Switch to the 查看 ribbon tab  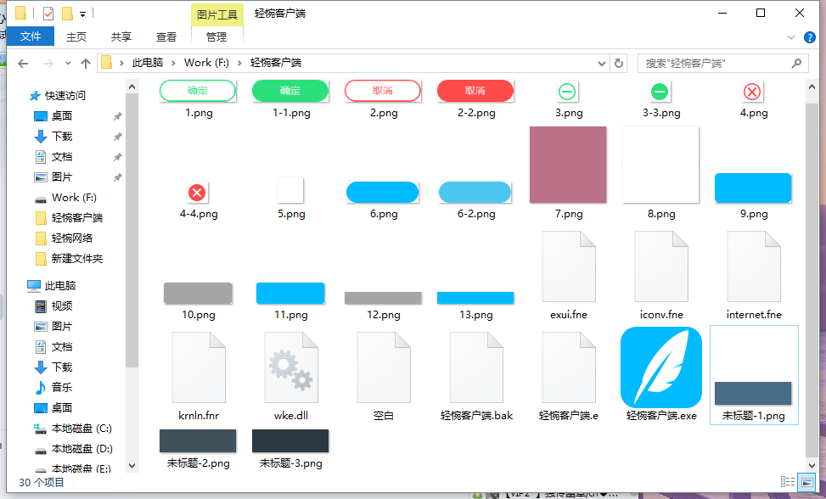click(x=166, y=36)
